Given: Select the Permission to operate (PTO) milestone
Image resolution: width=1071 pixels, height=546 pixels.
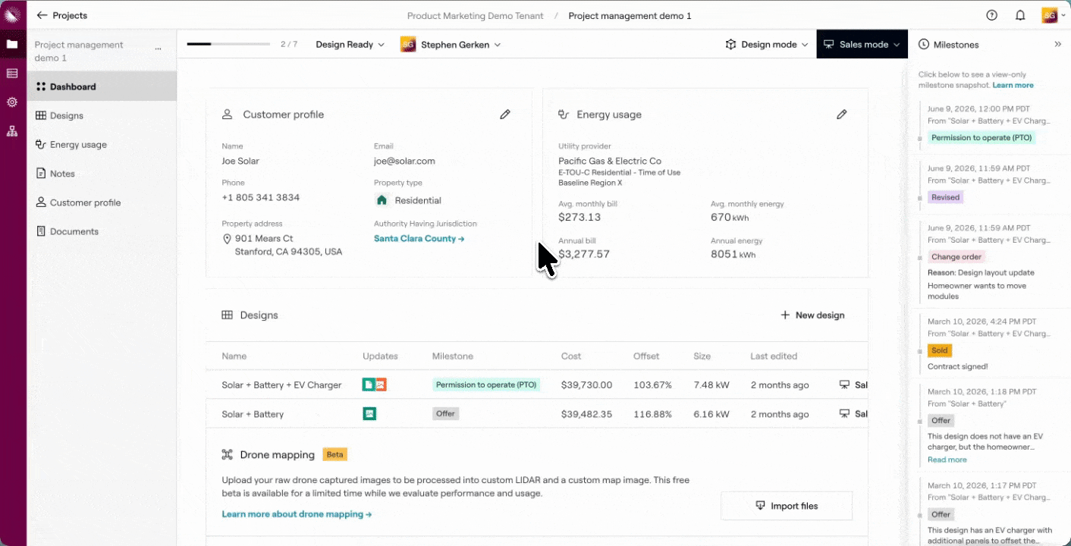Looking at the screenshot, I should coord(981,138).
